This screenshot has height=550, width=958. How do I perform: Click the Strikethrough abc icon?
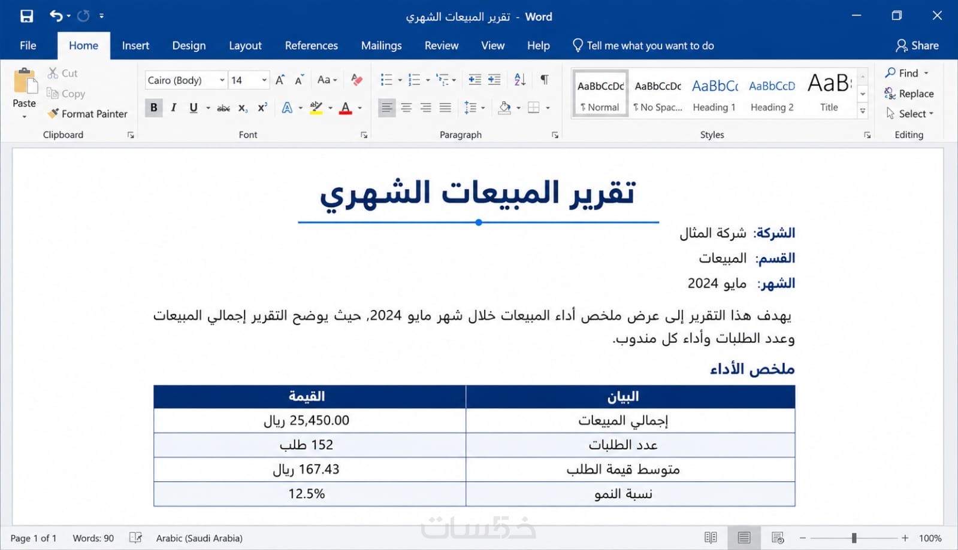coord(223,108)
